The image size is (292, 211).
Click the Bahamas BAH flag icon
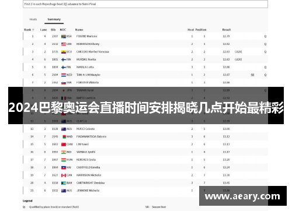pos(64,183)
